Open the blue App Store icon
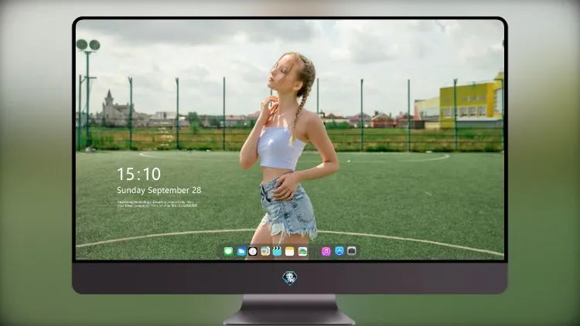Screen dimensions: 580x326 (339, 251)
